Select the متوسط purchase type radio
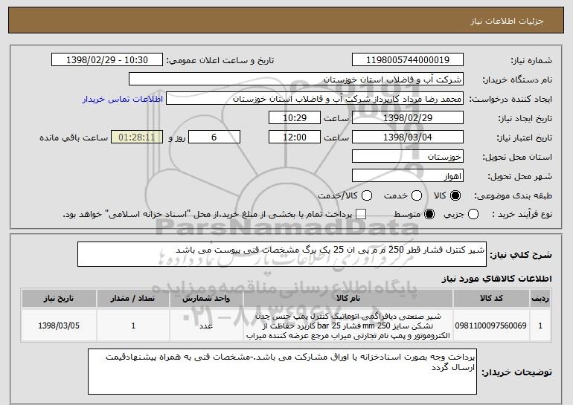 pos(429,215)
